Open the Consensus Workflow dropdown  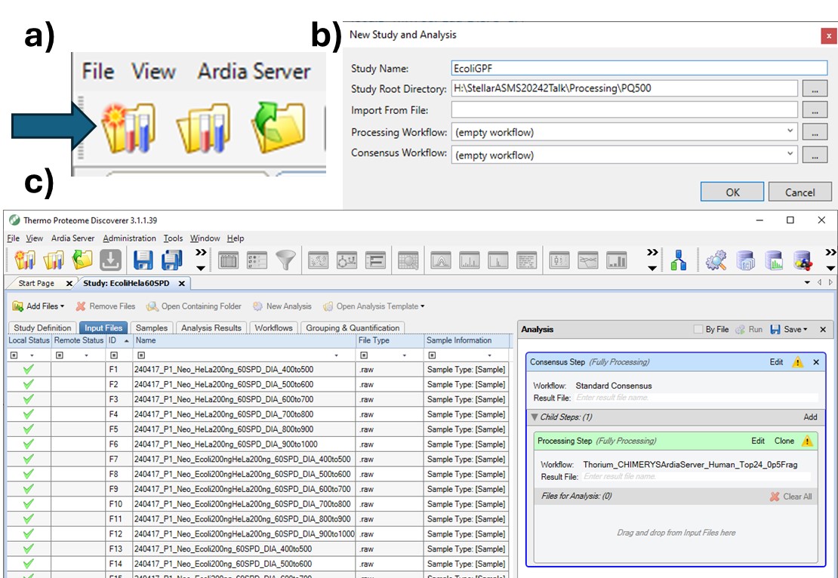pyautogui.click(x=790, y=155)
